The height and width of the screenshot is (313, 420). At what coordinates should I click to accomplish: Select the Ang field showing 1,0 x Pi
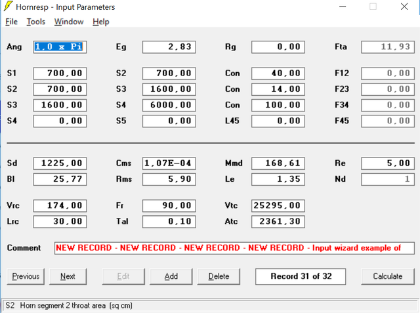[60, 47]
